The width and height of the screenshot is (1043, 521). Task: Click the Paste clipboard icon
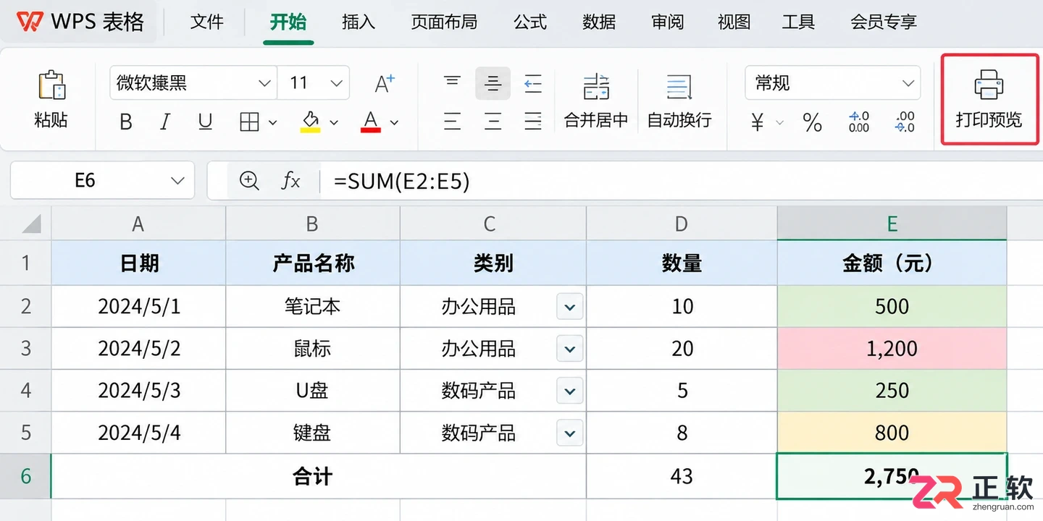click(51, 85)
